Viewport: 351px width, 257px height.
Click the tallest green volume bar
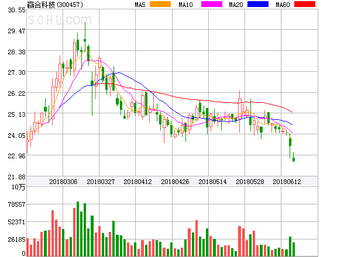pos(78,229)
